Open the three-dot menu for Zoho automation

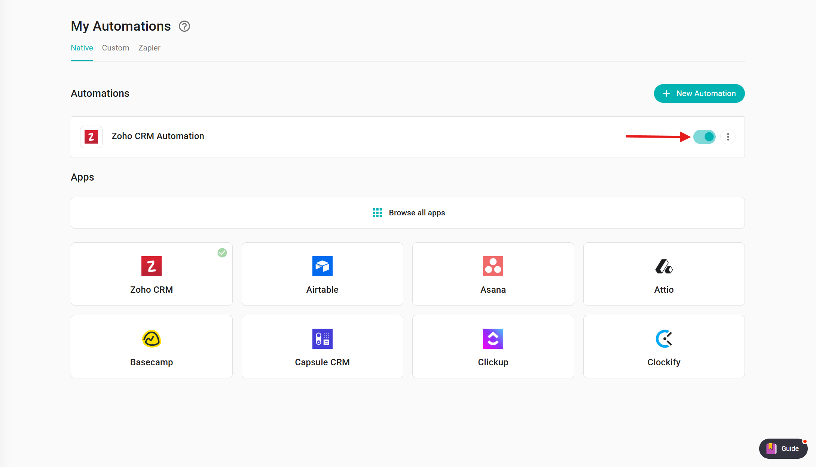[728, 137]
